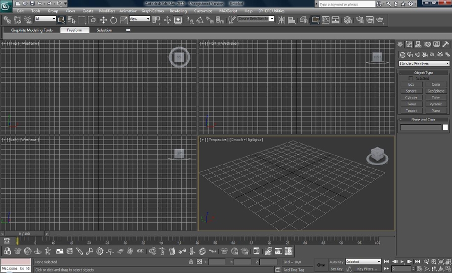Open the Modifiers menu
452x273 pixels.
(x=107, y=11)
